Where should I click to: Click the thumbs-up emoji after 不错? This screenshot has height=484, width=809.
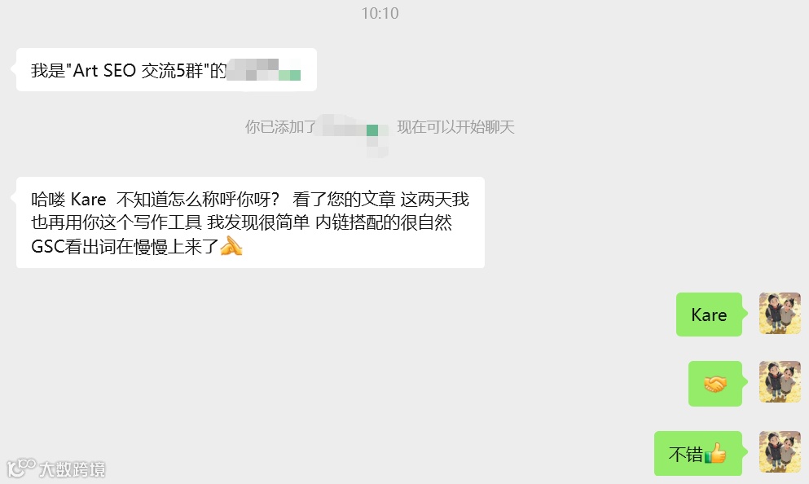(x=715, y=454)
